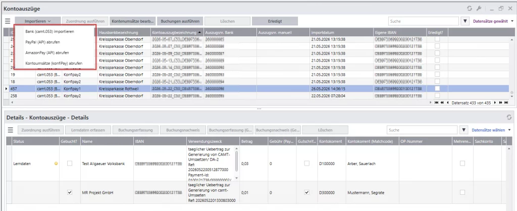Click the Verwendungszweck column header

click(x=213, y=141)
